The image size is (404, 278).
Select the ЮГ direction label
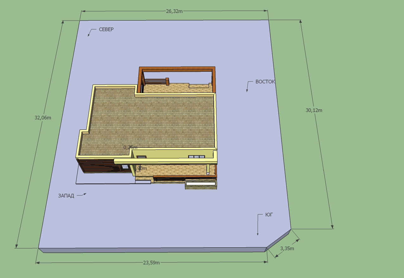[x=269, y=215]
